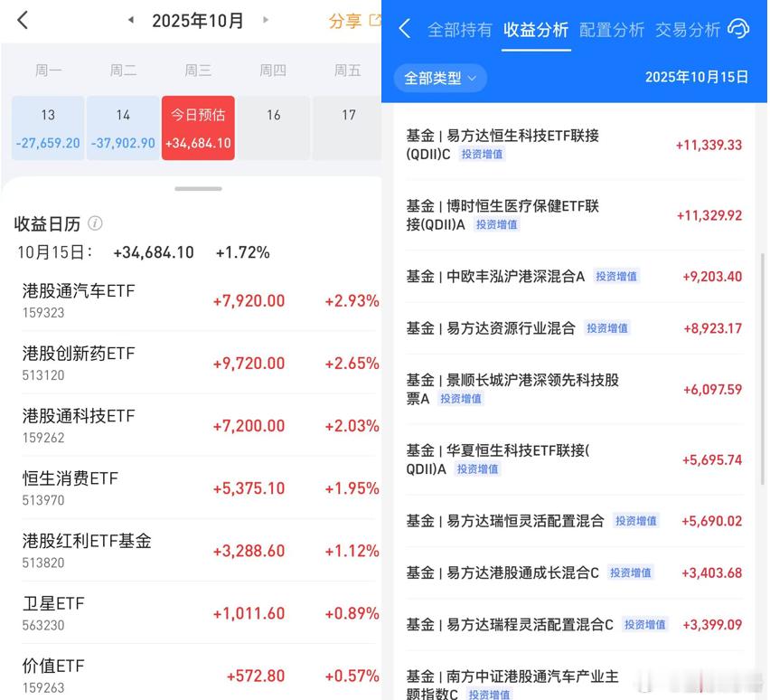
Task: Open 中欧丰泓沪港深混合A fund
Action: [574, 276]
